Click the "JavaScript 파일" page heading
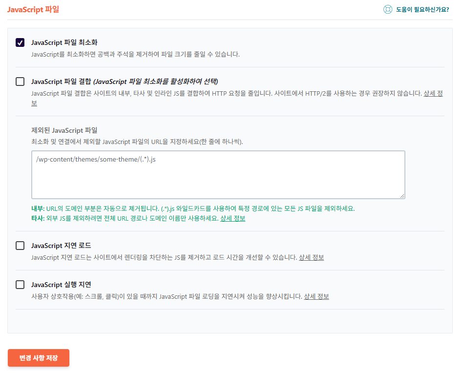This screenshot has width=464, height=373. click(x=33, y=9)
